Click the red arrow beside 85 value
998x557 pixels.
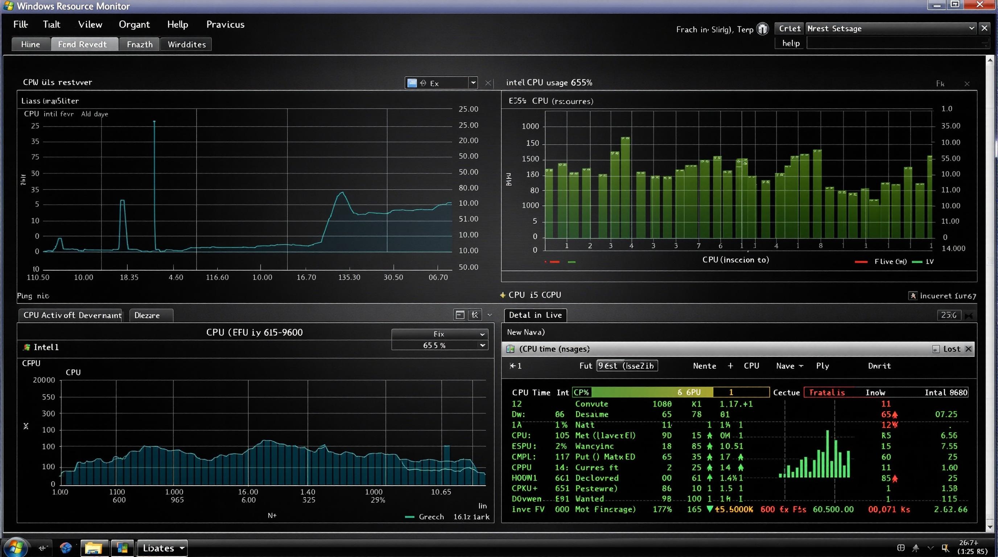click(x=895, y=478)
